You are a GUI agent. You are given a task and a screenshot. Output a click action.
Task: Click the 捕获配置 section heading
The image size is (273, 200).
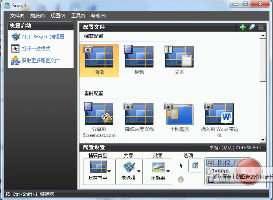tap(94, 36)
